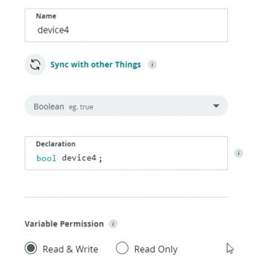
Task: Click the Sync with other Things link
Action: [x=96, y=65]
